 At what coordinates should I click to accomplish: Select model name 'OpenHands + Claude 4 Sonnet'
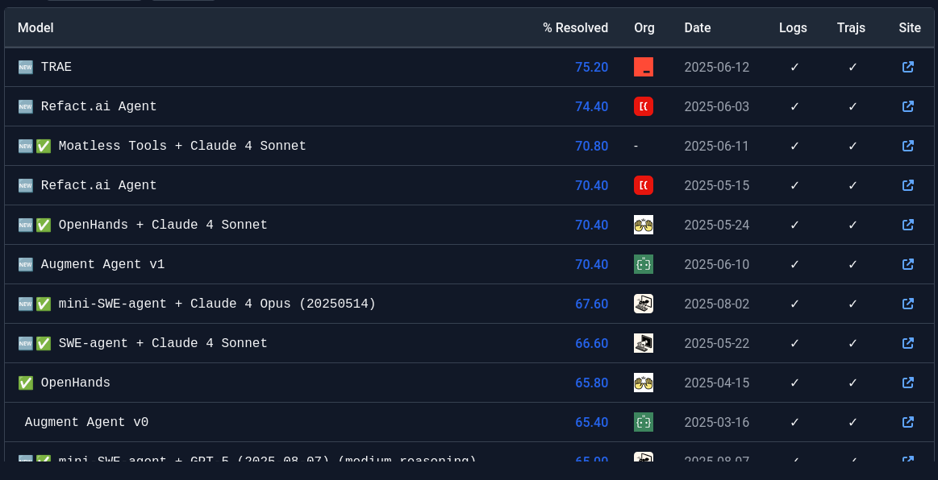click(163, 225)
